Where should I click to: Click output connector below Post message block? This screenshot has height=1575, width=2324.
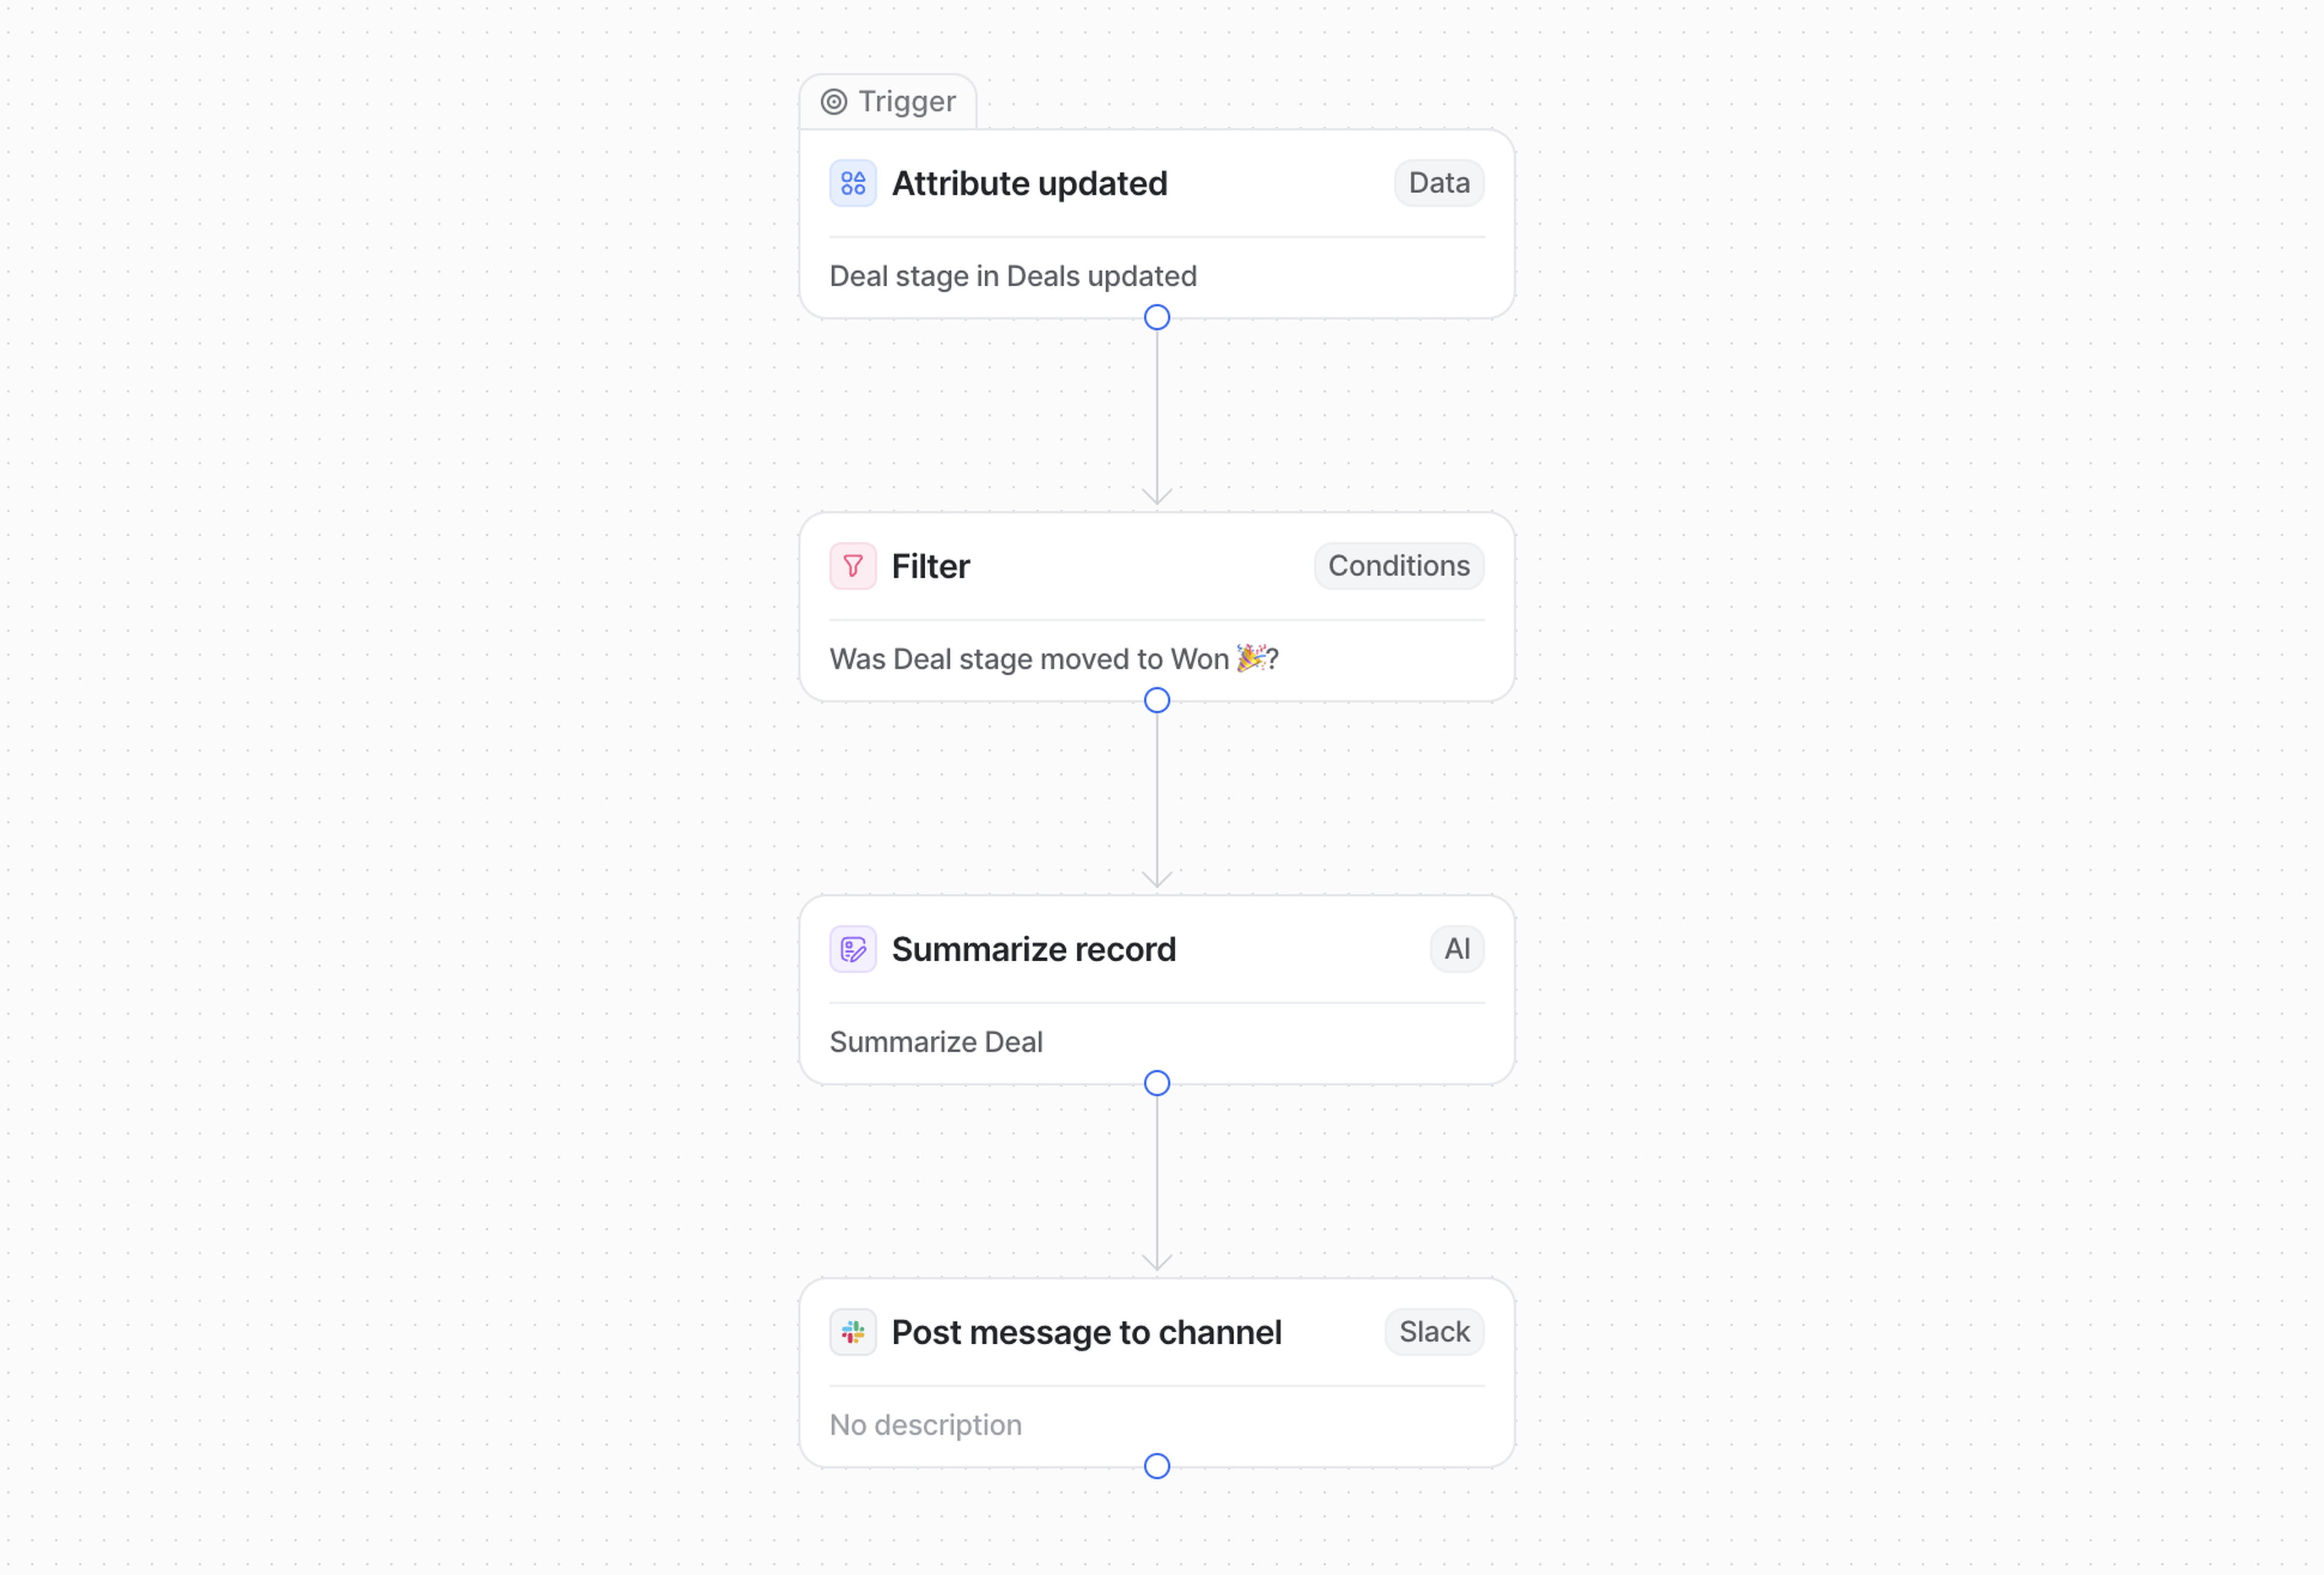[1157, 1467]
